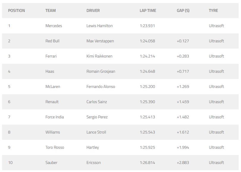The image size is (241, 172).
Task: Click Romain Grosjean's lap time 1:24.648
Action: pos(147,71)
